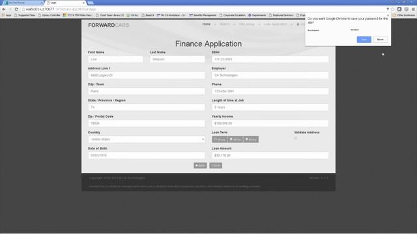Screen dimensions: 417x234
Task: Select the first Loan Term option
Action: pyautogui.click(x=220, y=139)
